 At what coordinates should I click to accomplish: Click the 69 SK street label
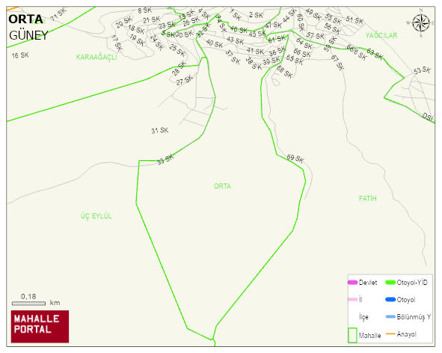[295, 159]
